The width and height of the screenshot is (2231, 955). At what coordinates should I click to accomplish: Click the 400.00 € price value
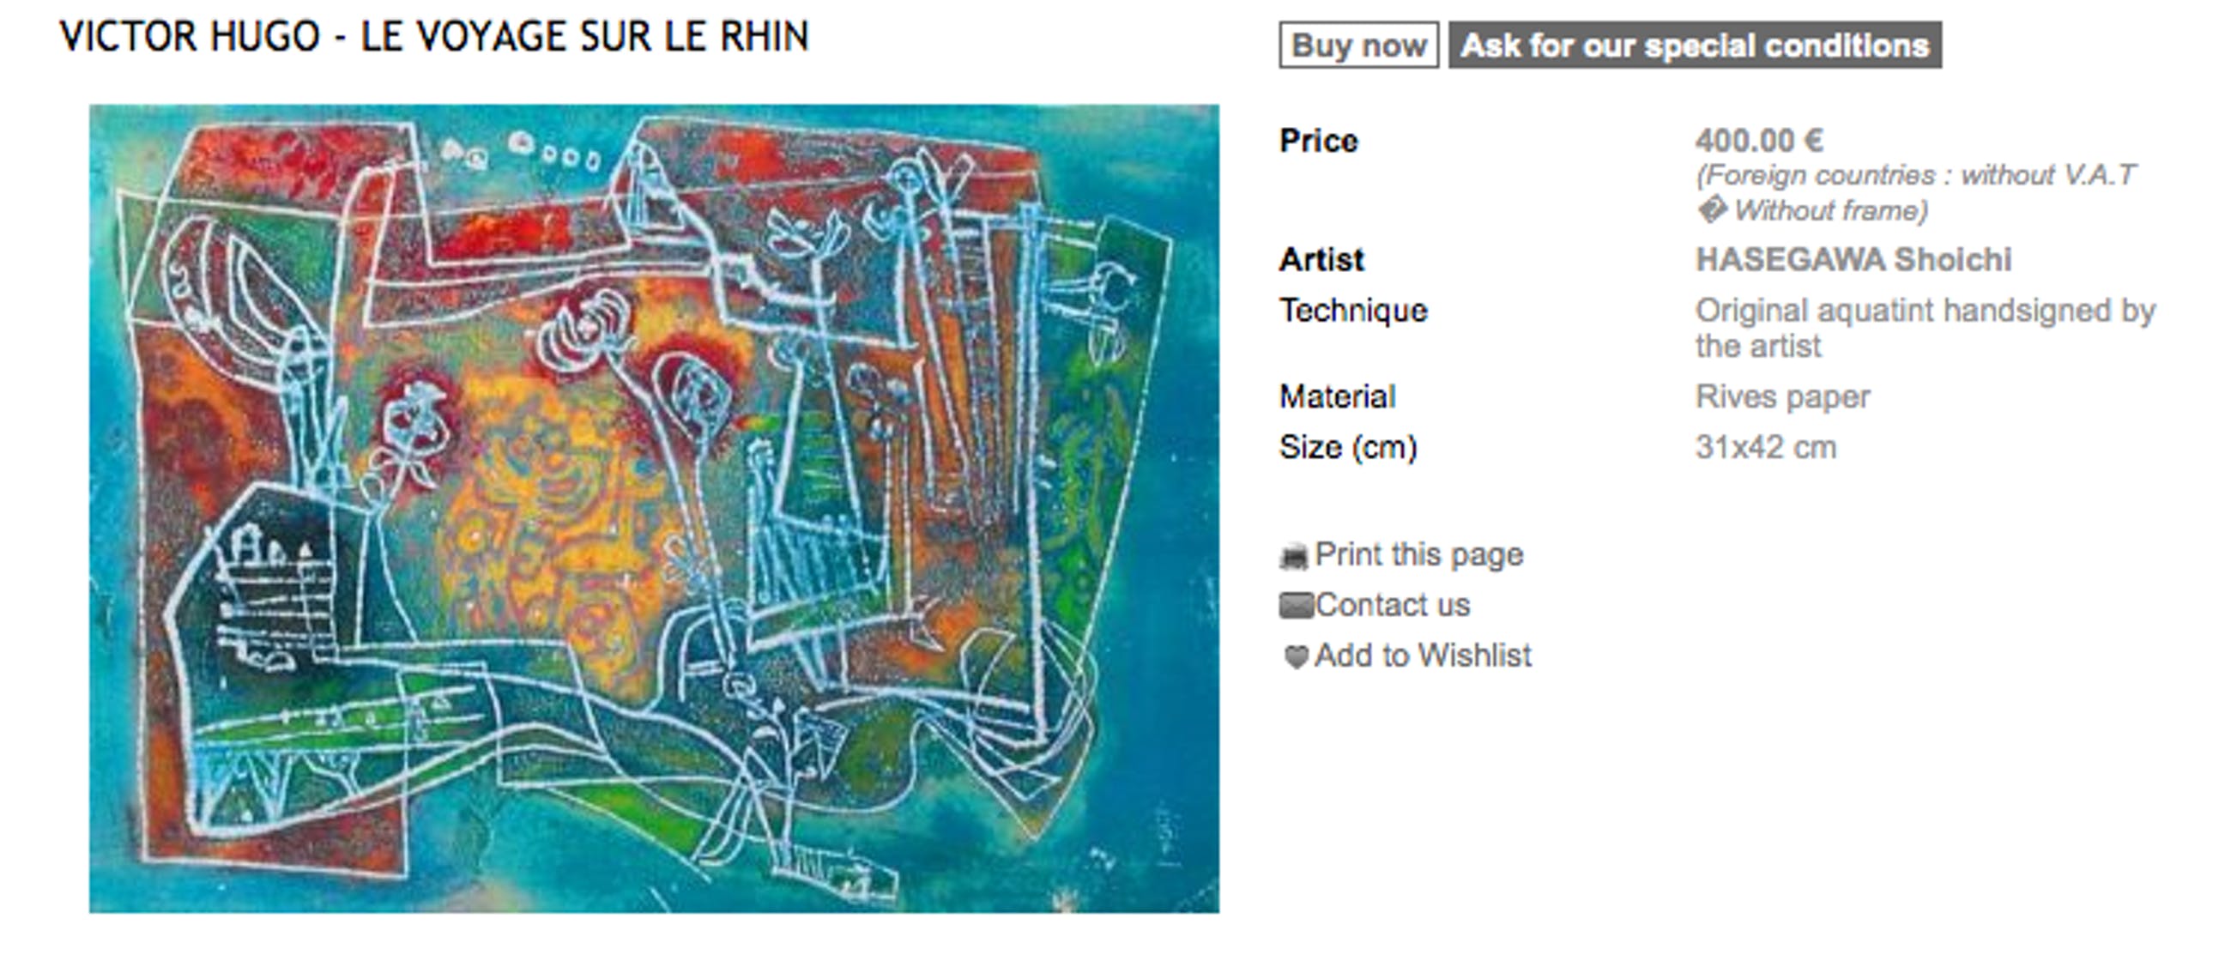pos(1759,140)
